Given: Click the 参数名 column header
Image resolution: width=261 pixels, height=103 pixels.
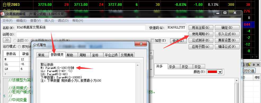Looking at the screenshot, I should (11, 54).
